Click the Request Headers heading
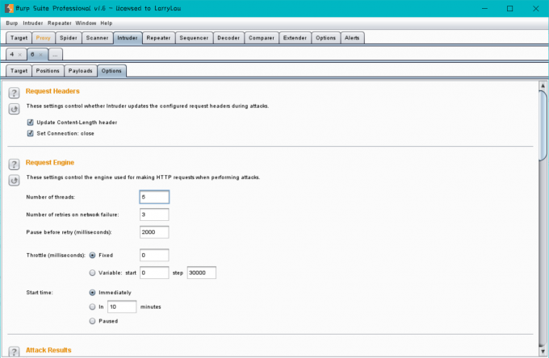 point(52,91)
